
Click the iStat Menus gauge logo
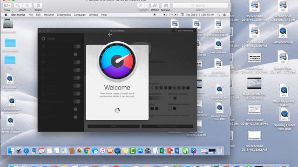point(117,61)
